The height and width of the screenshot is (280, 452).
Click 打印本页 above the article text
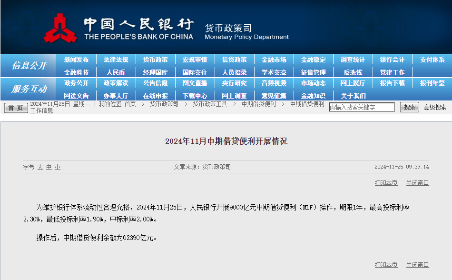click(x=386, y=183)
